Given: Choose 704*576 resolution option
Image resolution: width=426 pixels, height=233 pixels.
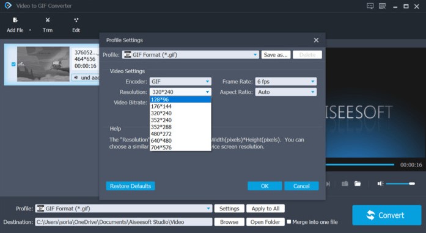Looking at the screenshot, I should pyautogui.click(x=180, y=147).
